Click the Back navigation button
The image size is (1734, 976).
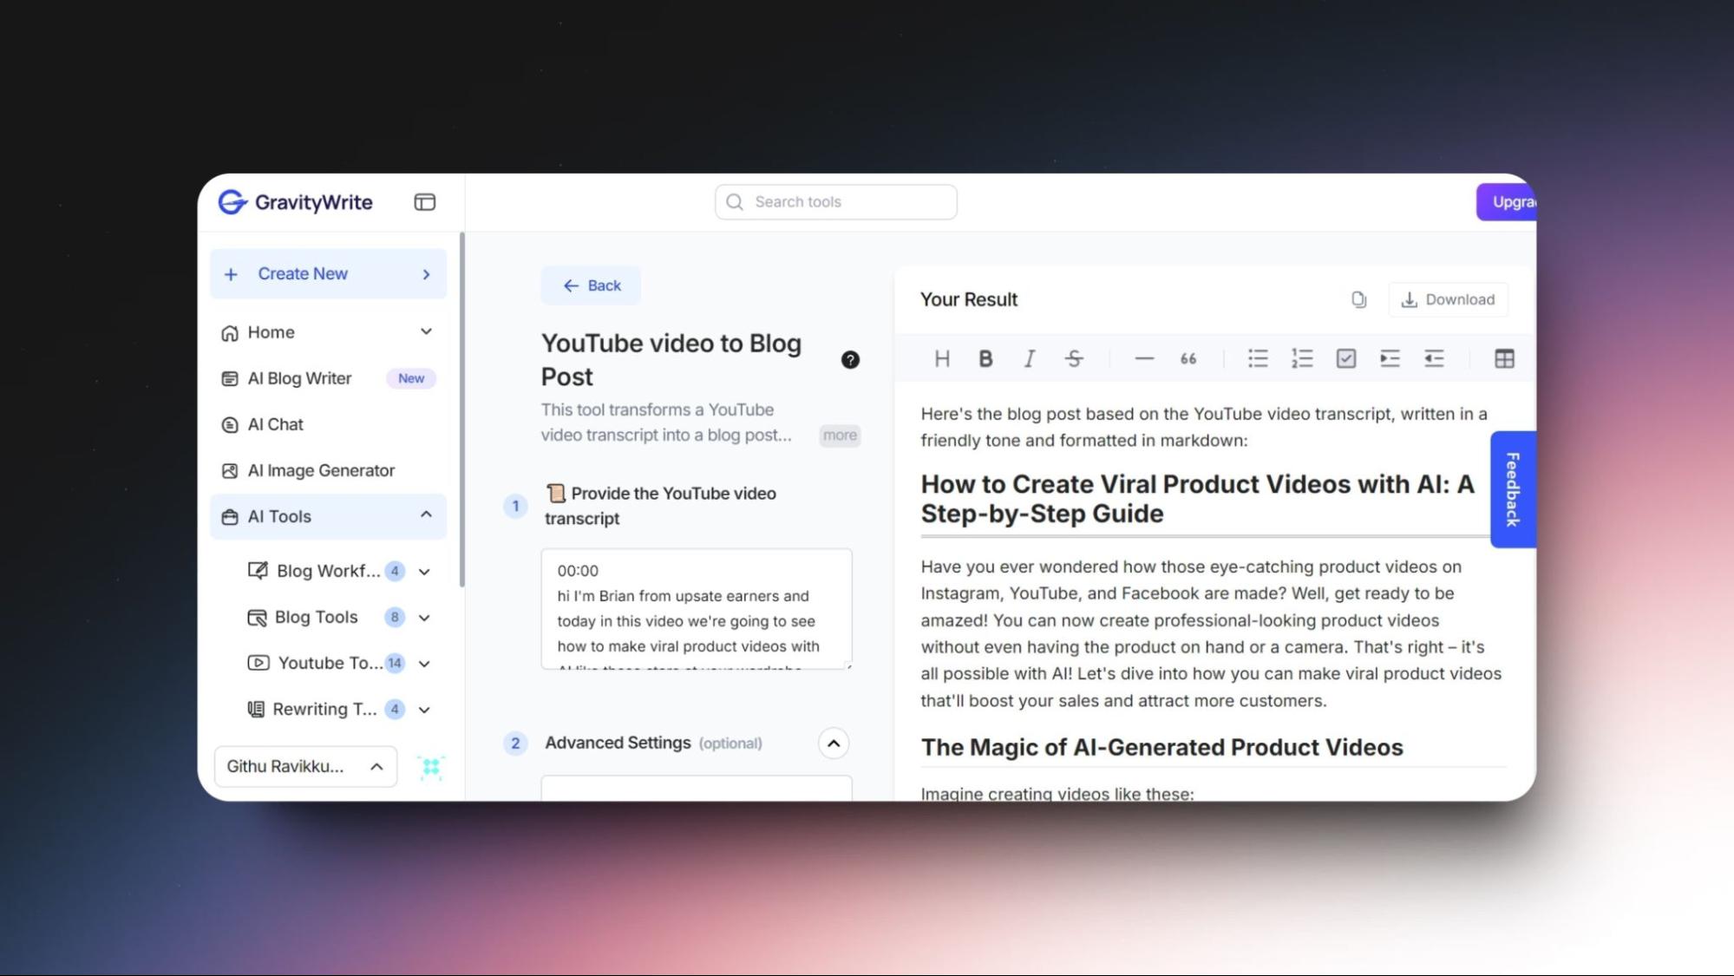[592, 285]
